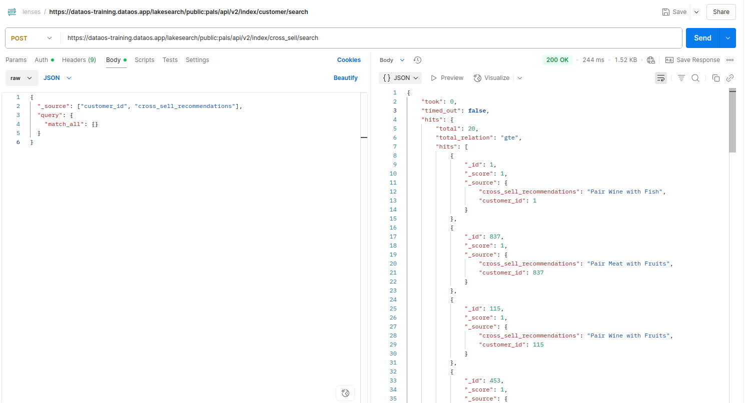Screen dimensions: 745x403
Task: Open the Cookies link
Action: [349, 60]
